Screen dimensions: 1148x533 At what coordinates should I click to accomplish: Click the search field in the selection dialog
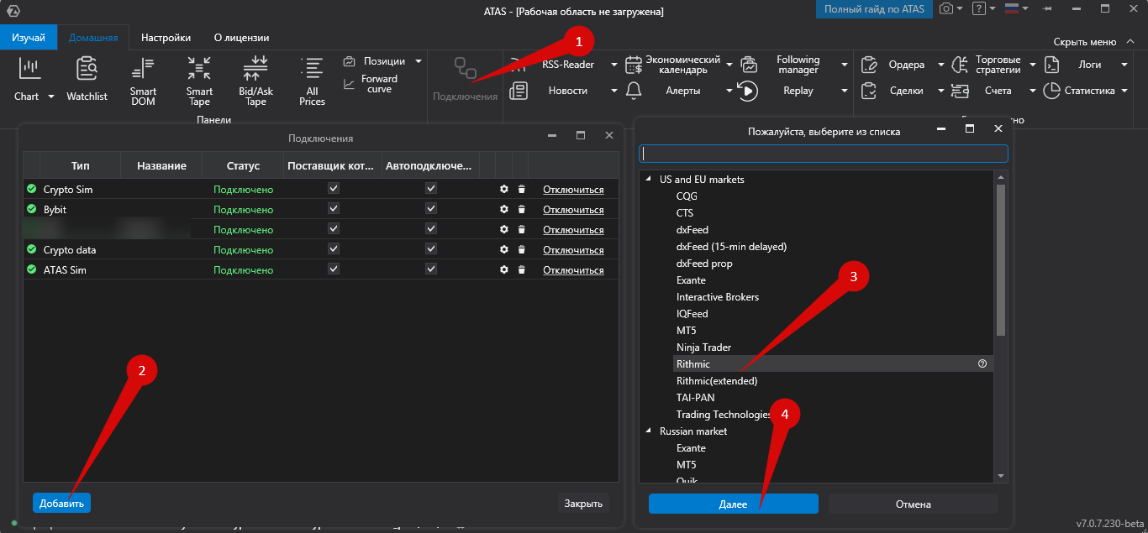coord(824,154)
